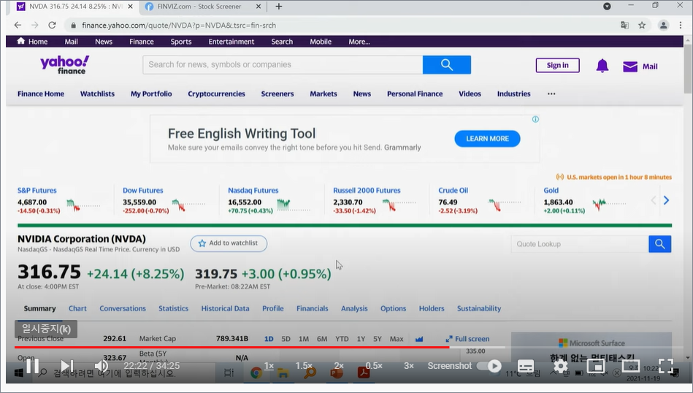Viewport: 693px width, 393px height.
Task: Open the Statistics tab
Action: (x=173, y=308)
